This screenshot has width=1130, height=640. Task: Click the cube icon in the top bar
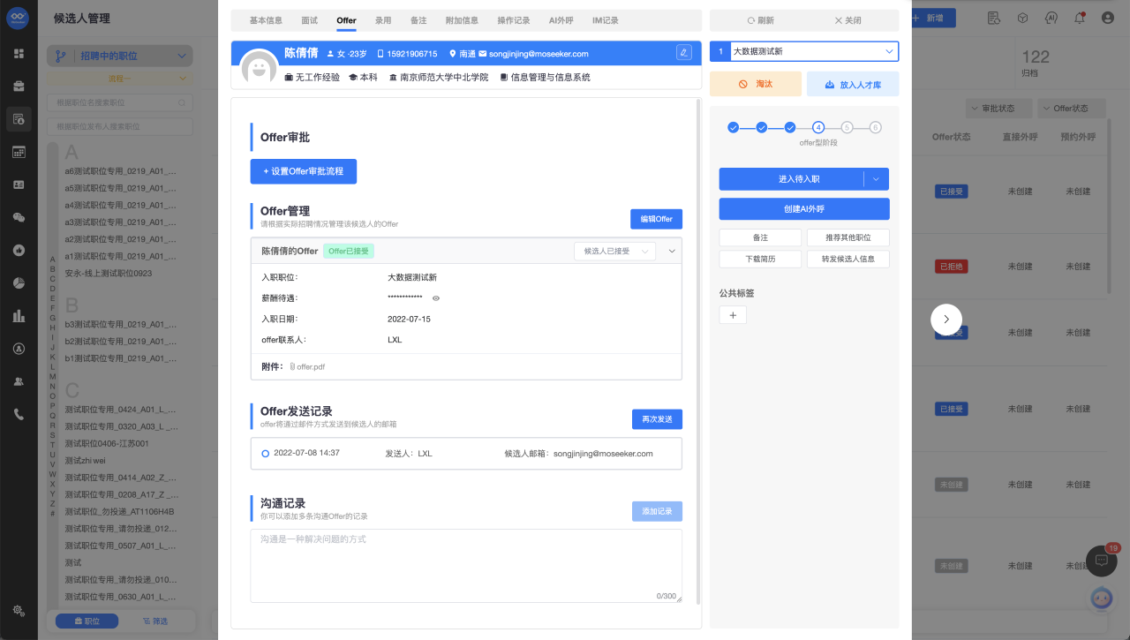[x=1022, y=18]
